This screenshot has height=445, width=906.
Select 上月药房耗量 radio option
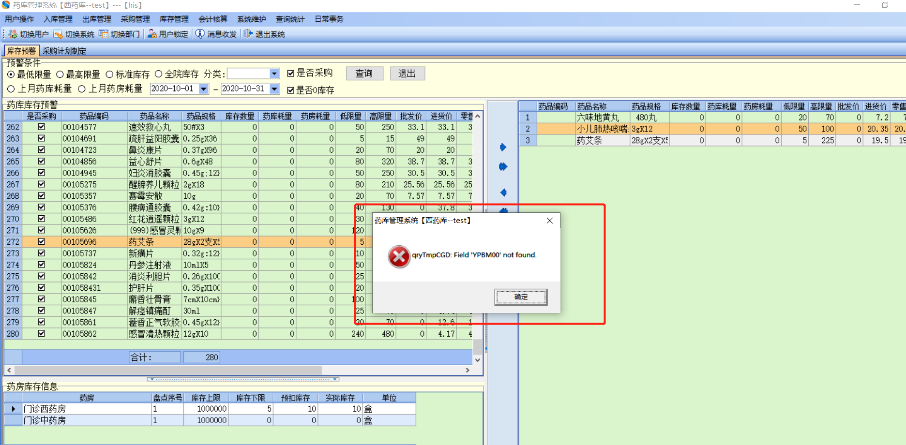click(x=82, y=89)
